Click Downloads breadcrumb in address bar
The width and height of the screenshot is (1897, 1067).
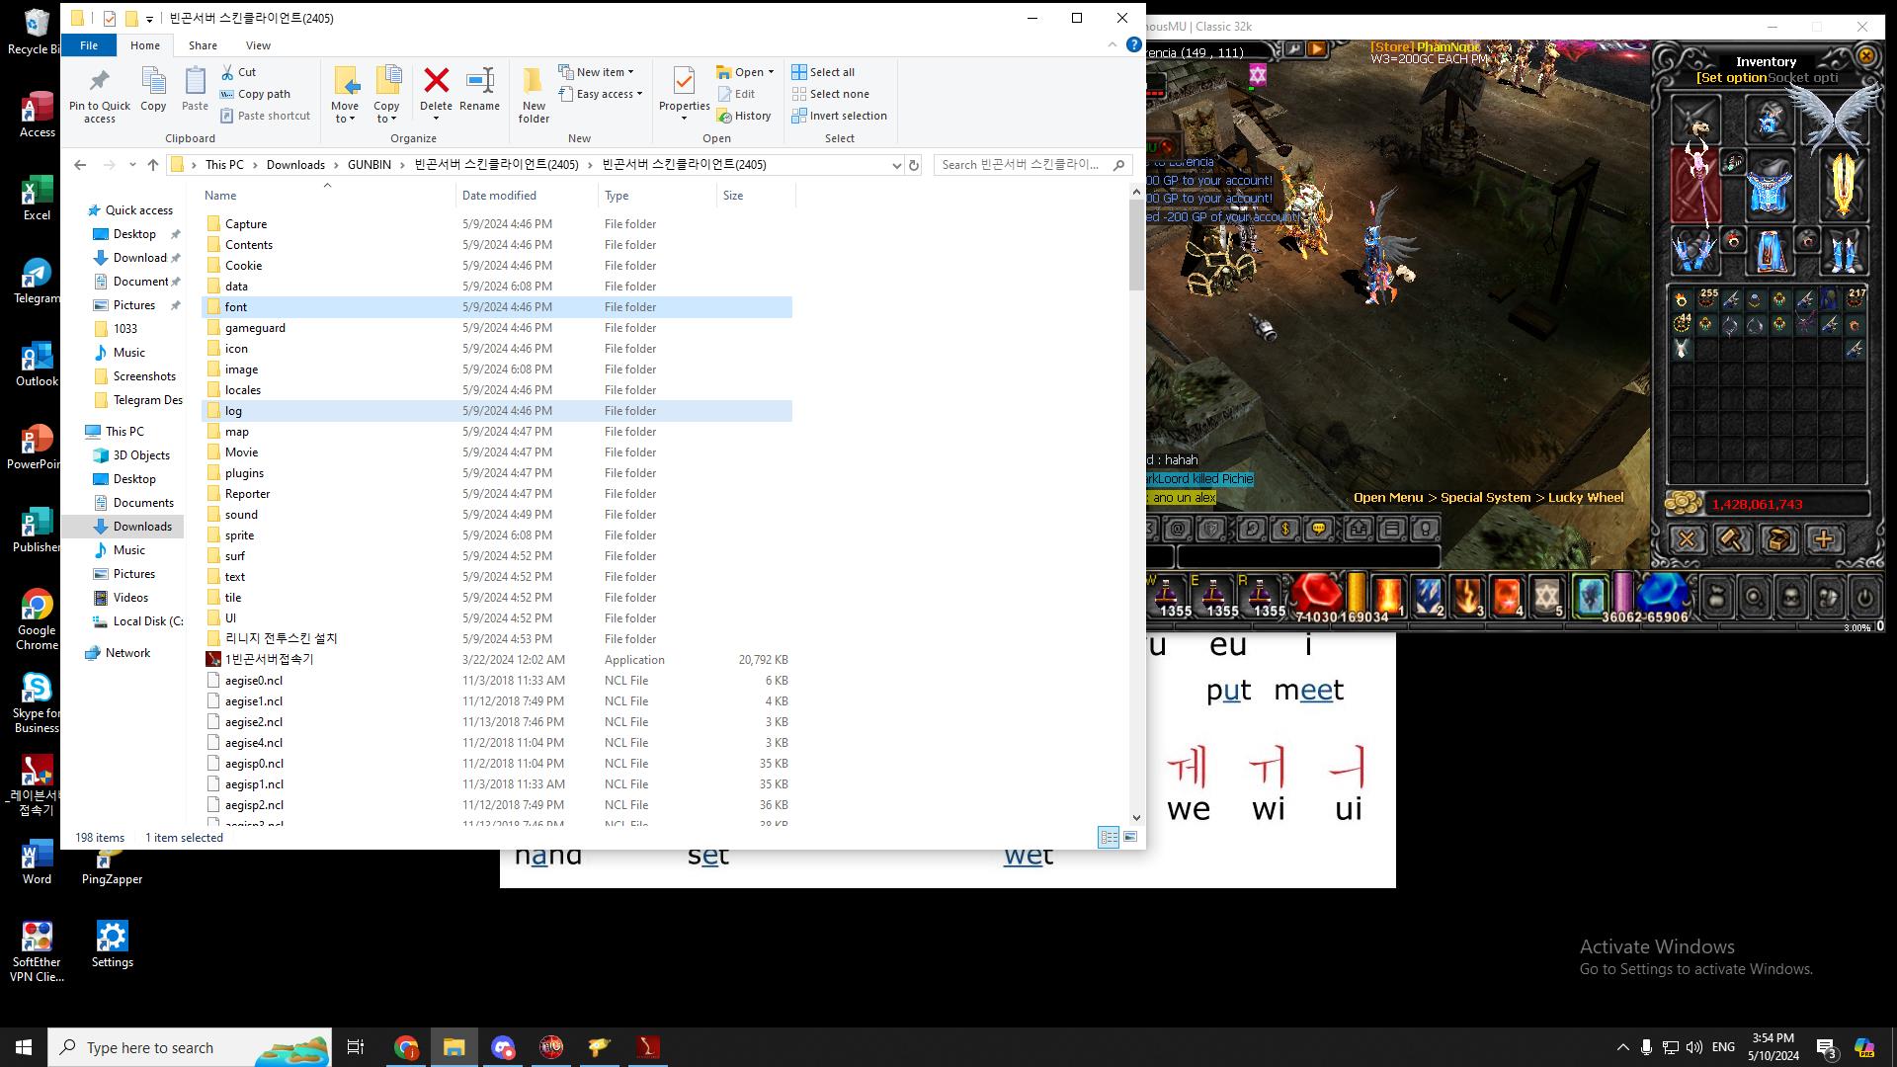click(295, 165)
